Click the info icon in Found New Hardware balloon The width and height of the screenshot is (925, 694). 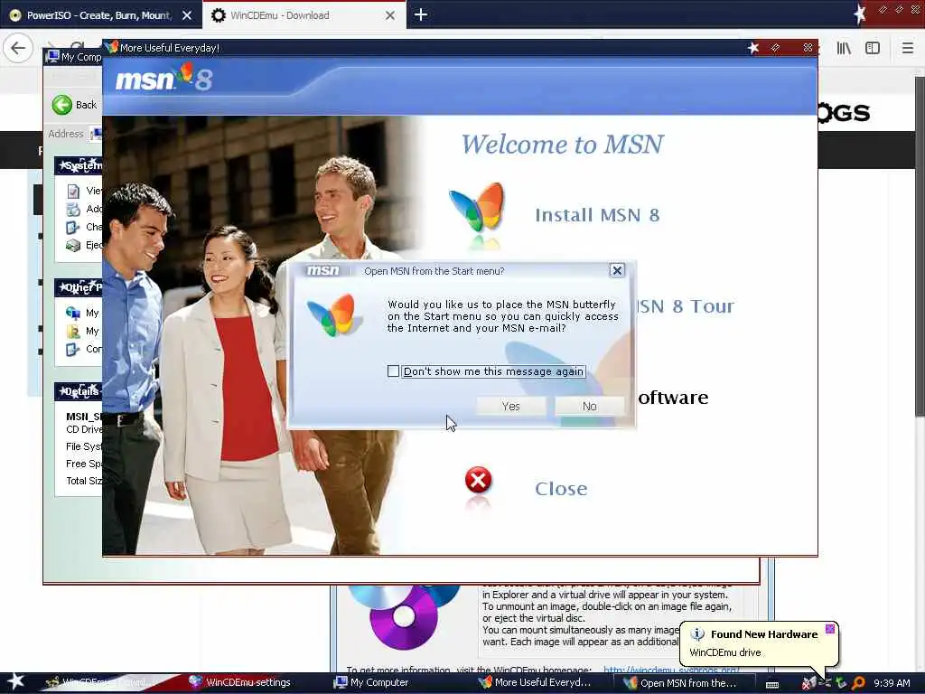click(697, 634)
